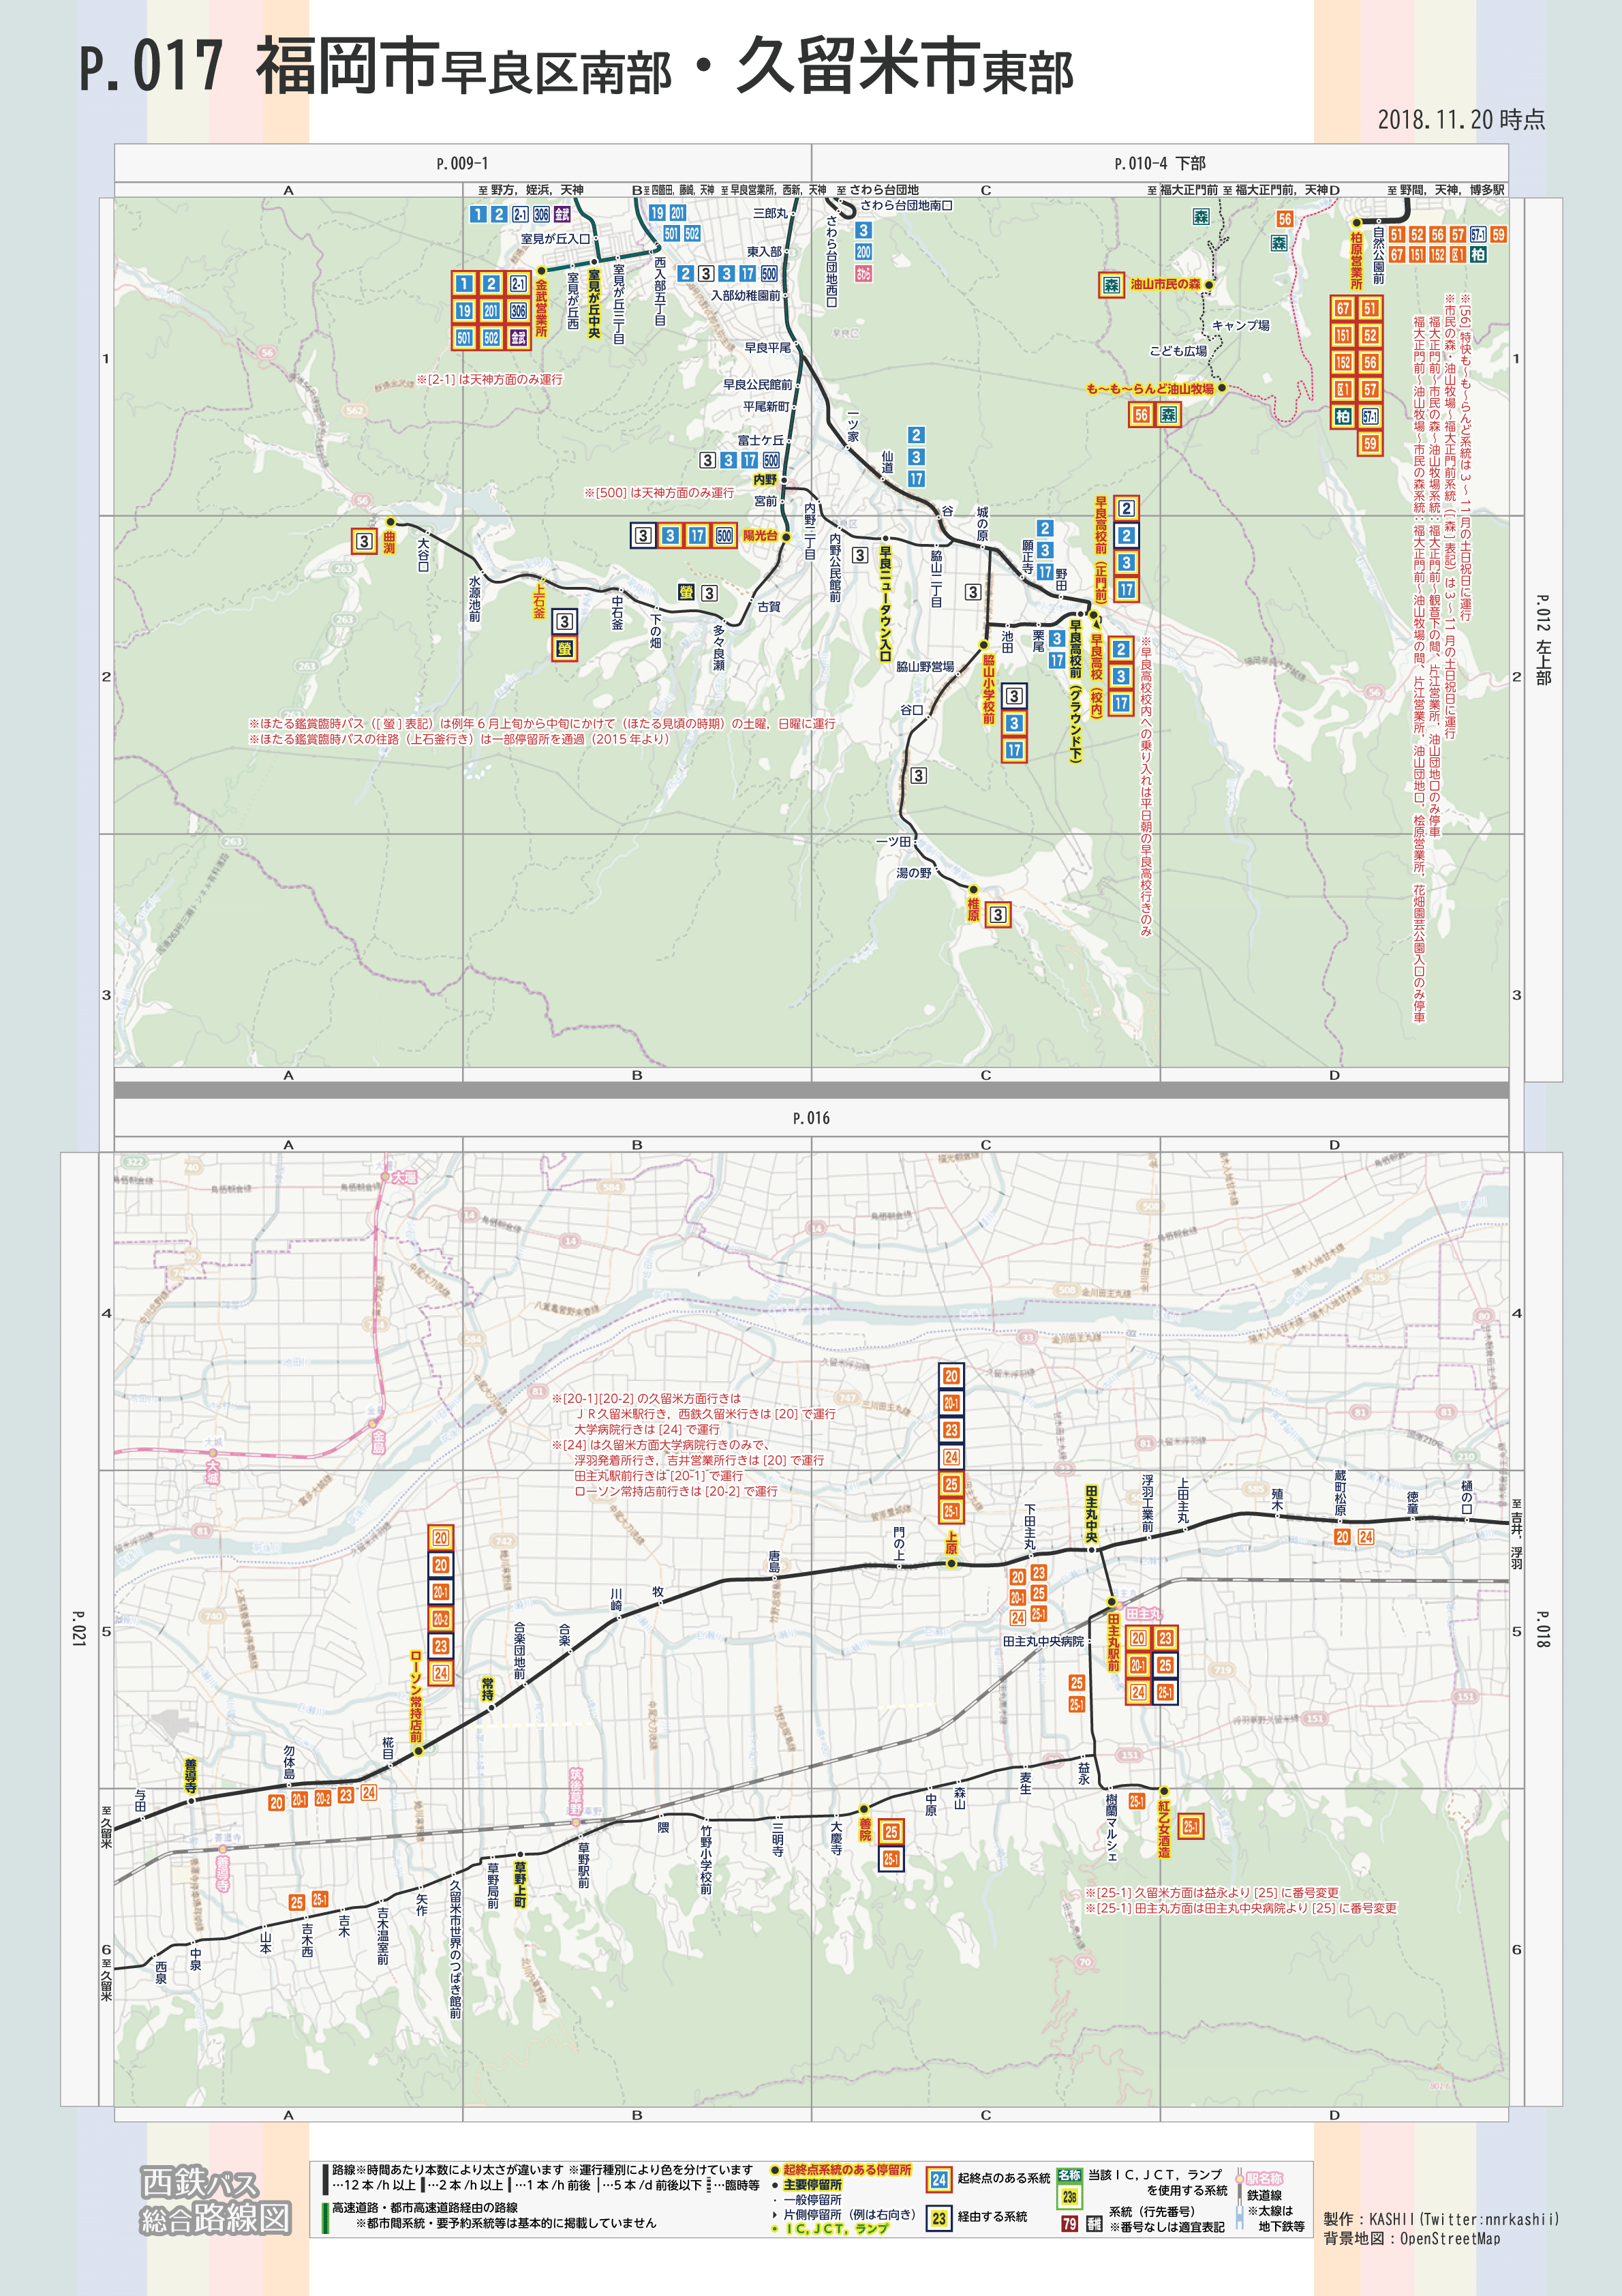Select the 背景地図:OpenStreetMap credit text
The height and width of the screenshot is (2296, 1622).
coord(1411,2238)
